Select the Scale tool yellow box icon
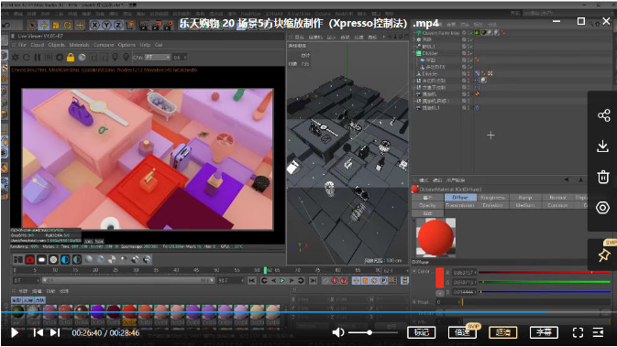617x347 pixels. [56, 25]
